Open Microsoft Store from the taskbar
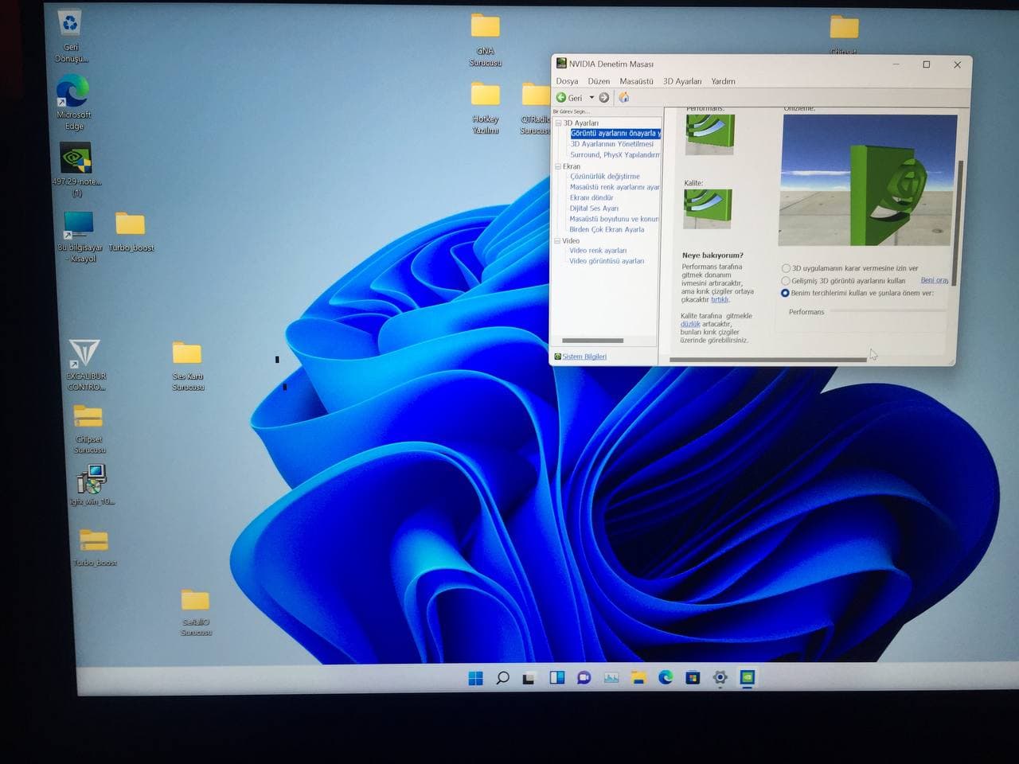 pos(693,678)
